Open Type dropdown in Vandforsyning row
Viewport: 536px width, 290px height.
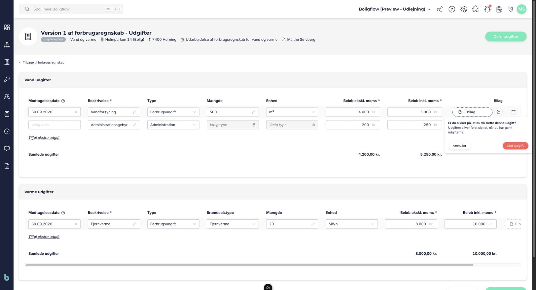pos(173,112)
